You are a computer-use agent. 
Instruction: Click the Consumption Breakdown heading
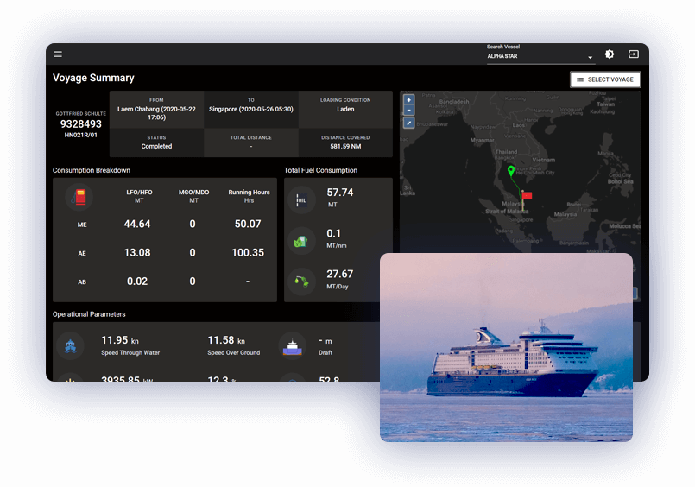pyautogui.click(x=92, y=170)
